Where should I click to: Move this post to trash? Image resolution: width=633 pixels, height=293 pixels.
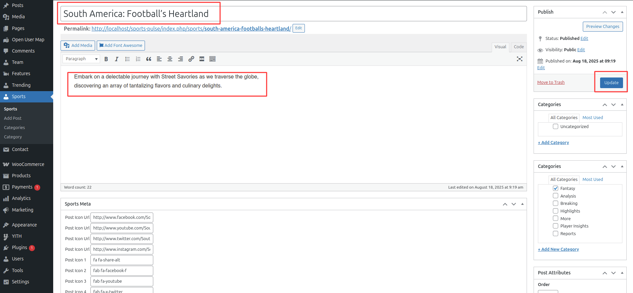coord(551,82)
